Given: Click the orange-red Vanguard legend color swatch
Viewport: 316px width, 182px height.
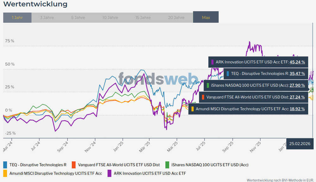Looking at the screenshot, I should pyautogui.click(x=74, y=165).
